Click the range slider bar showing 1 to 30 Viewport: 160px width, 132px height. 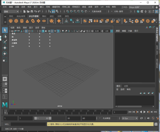point(43,118)
